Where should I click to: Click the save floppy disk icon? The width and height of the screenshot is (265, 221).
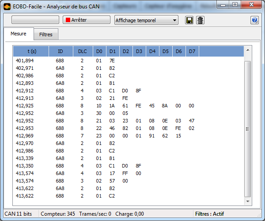click(189, 20)
